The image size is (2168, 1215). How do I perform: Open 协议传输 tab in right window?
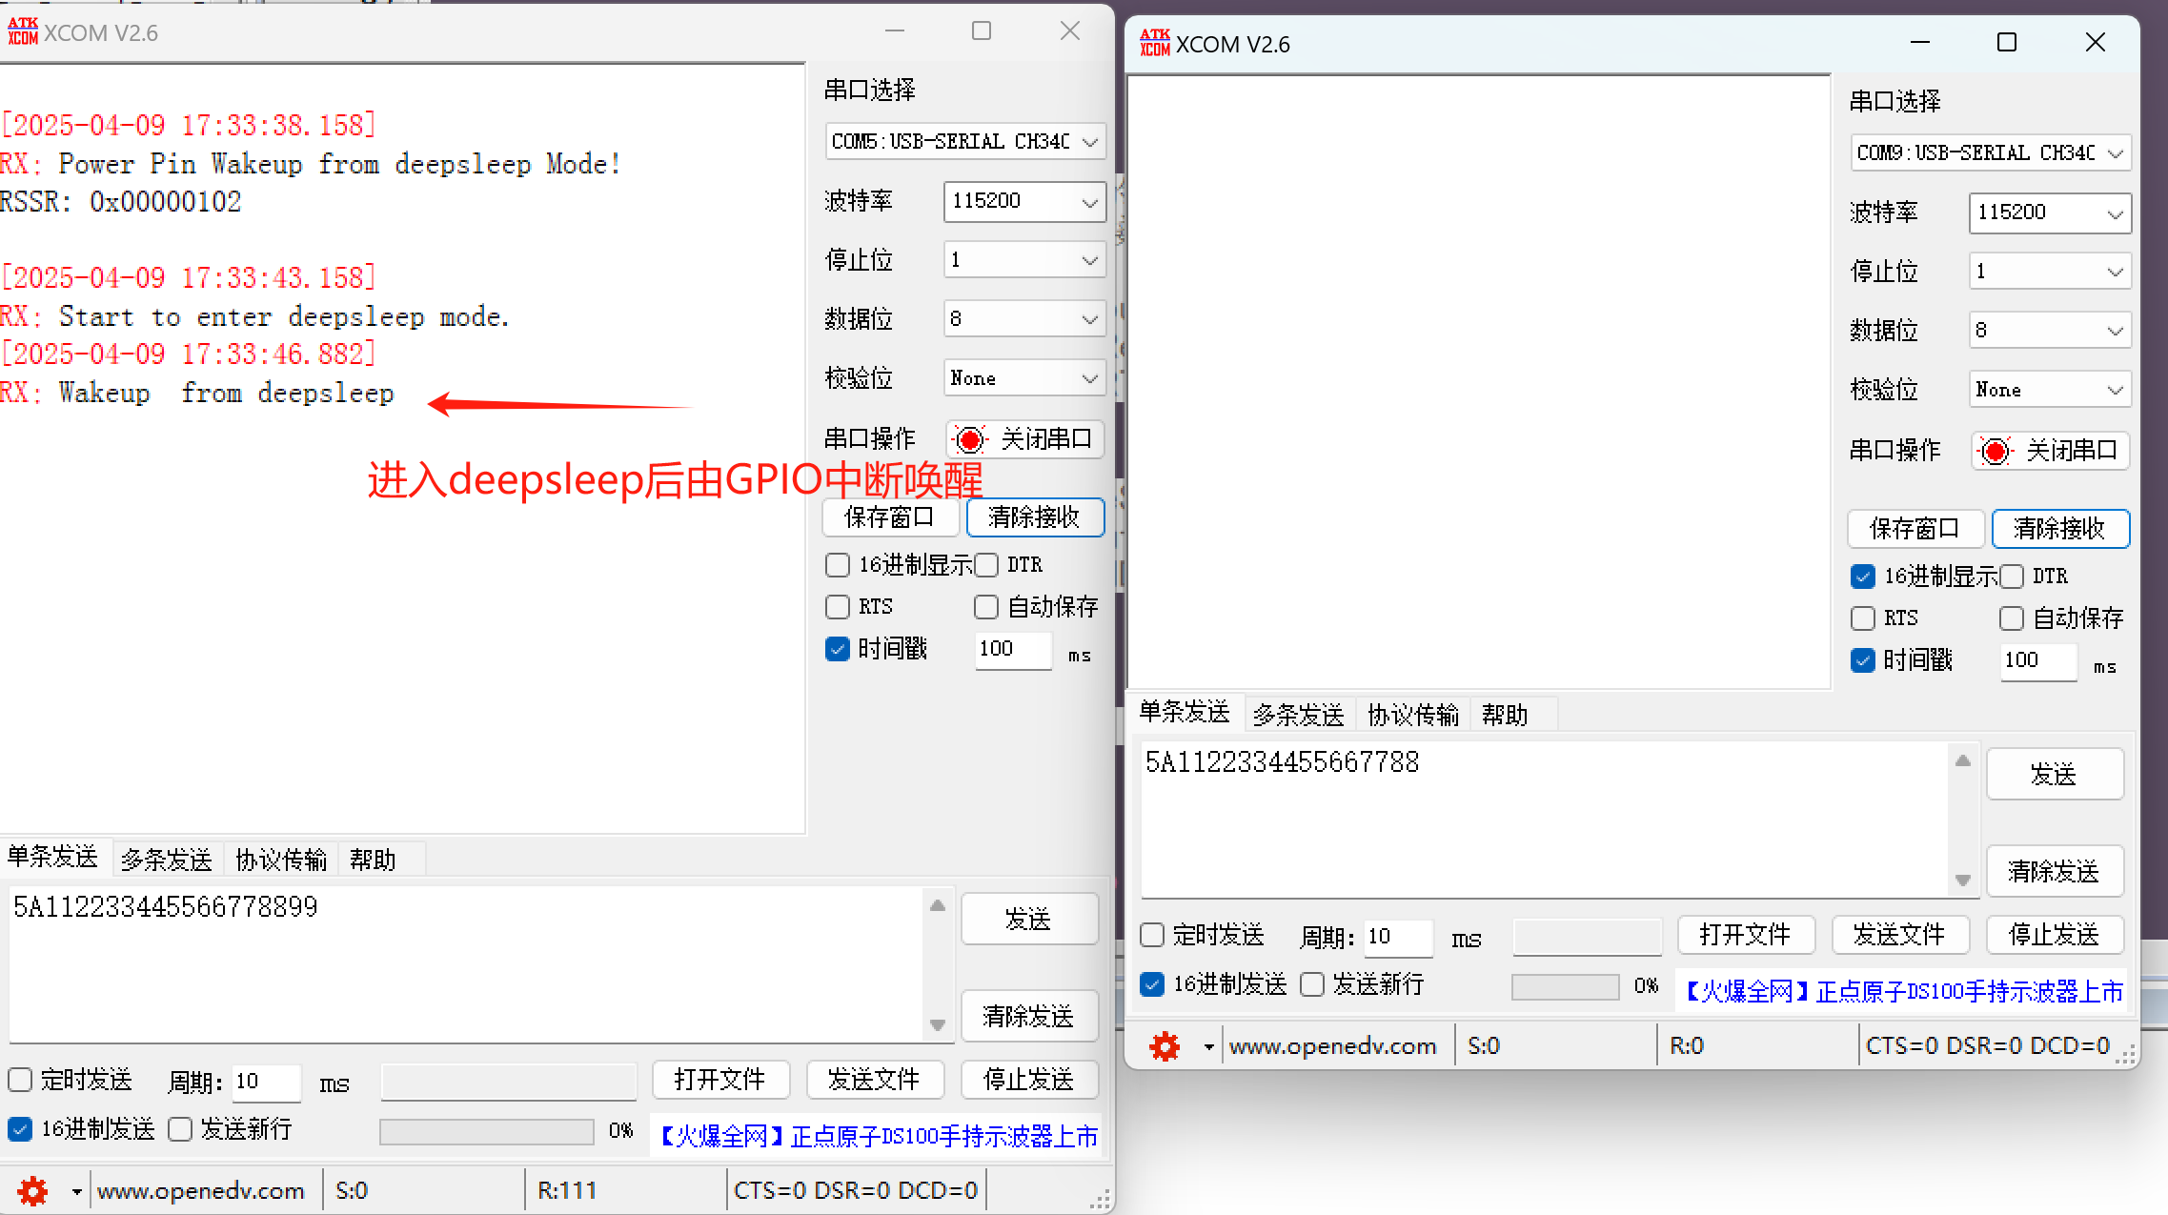pyautogui.click(x=1413, y=715)
